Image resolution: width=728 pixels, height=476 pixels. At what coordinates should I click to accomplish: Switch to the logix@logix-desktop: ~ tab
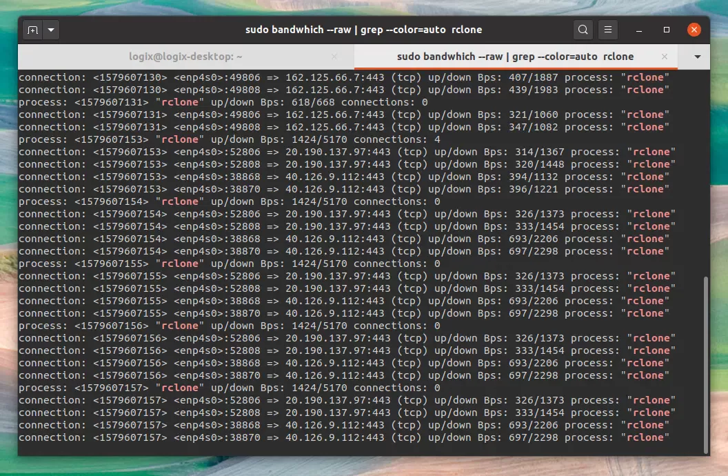pyautogui.click(x=185, y=57)
